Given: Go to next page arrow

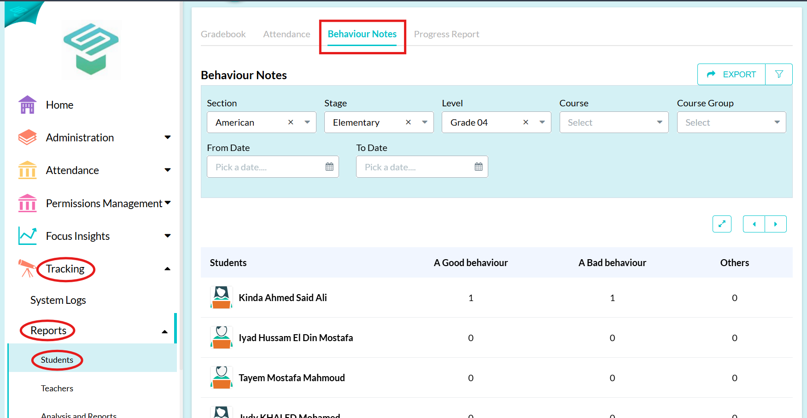Looking at the screenshot, I should [x=776, y=224].
